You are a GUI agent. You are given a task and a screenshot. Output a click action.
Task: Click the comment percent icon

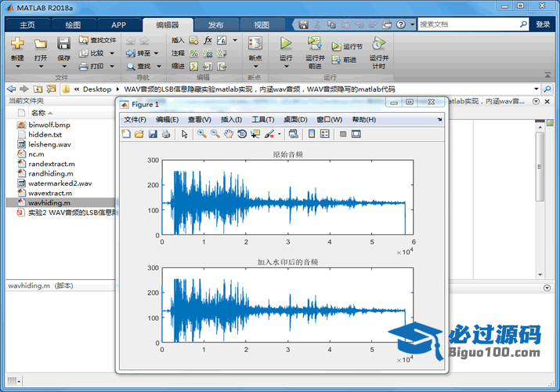[x=194, y=53]
